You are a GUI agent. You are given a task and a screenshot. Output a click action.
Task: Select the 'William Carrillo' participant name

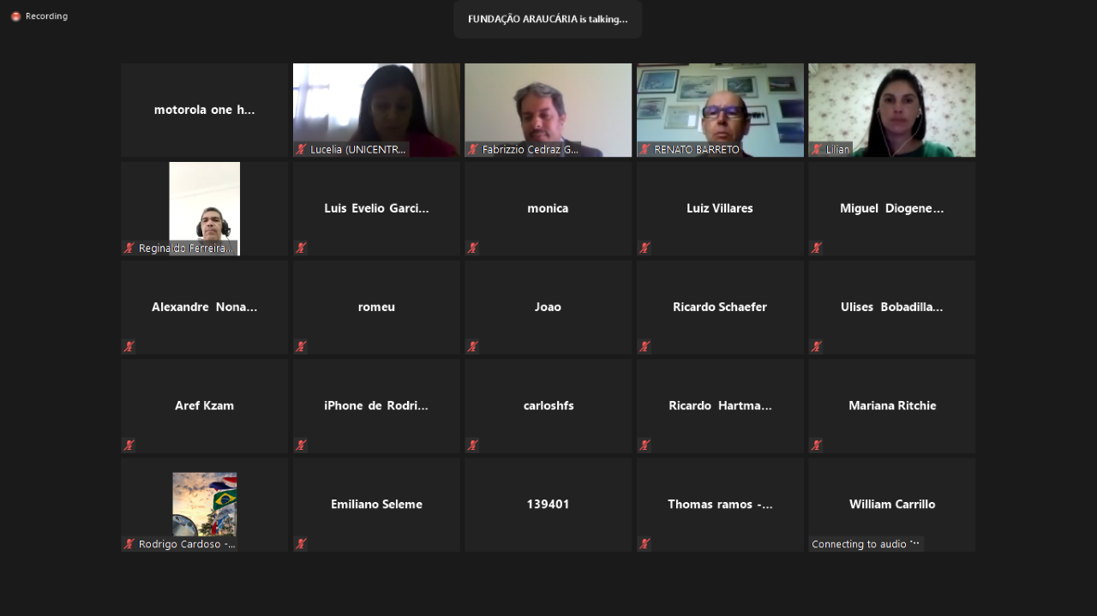[x=891, y=504]
